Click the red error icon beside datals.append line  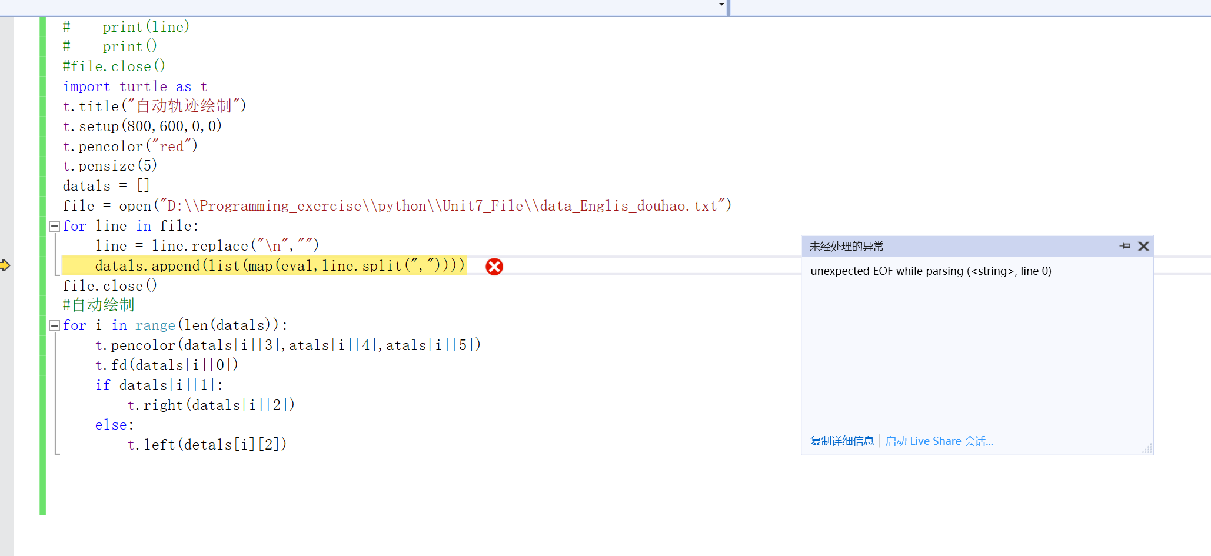click(494, 267)
